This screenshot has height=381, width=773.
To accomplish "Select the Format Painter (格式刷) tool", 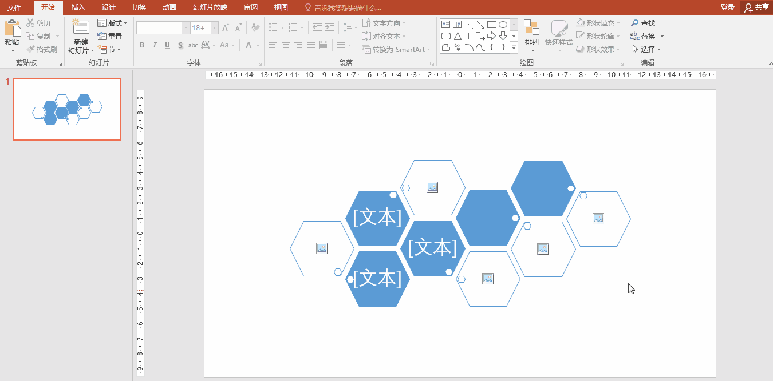I will click(x=42, y=49).
